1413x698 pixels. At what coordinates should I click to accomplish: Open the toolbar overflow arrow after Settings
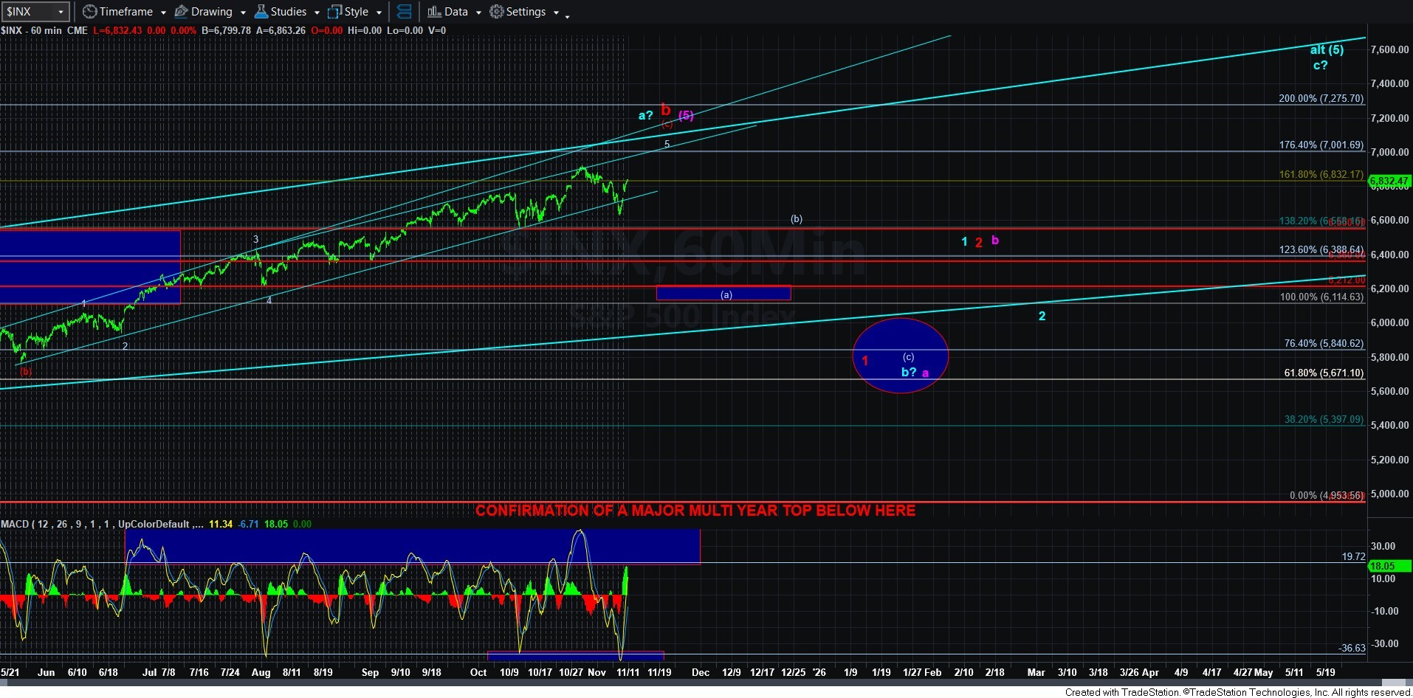point(567,15)
